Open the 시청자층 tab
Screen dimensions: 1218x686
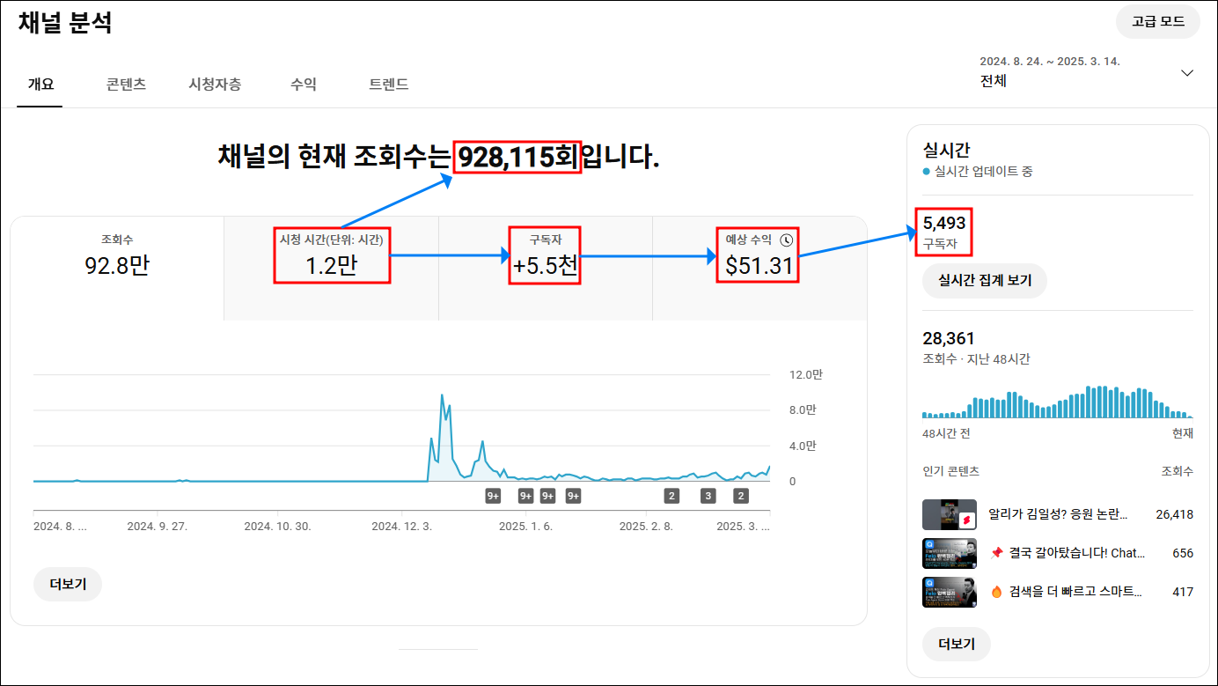216,85
